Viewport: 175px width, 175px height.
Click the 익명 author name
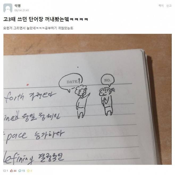[18, 6]
